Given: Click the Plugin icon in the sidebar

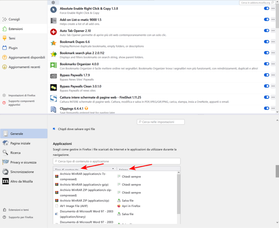Looking at the screenshot, I should [5, 48].
